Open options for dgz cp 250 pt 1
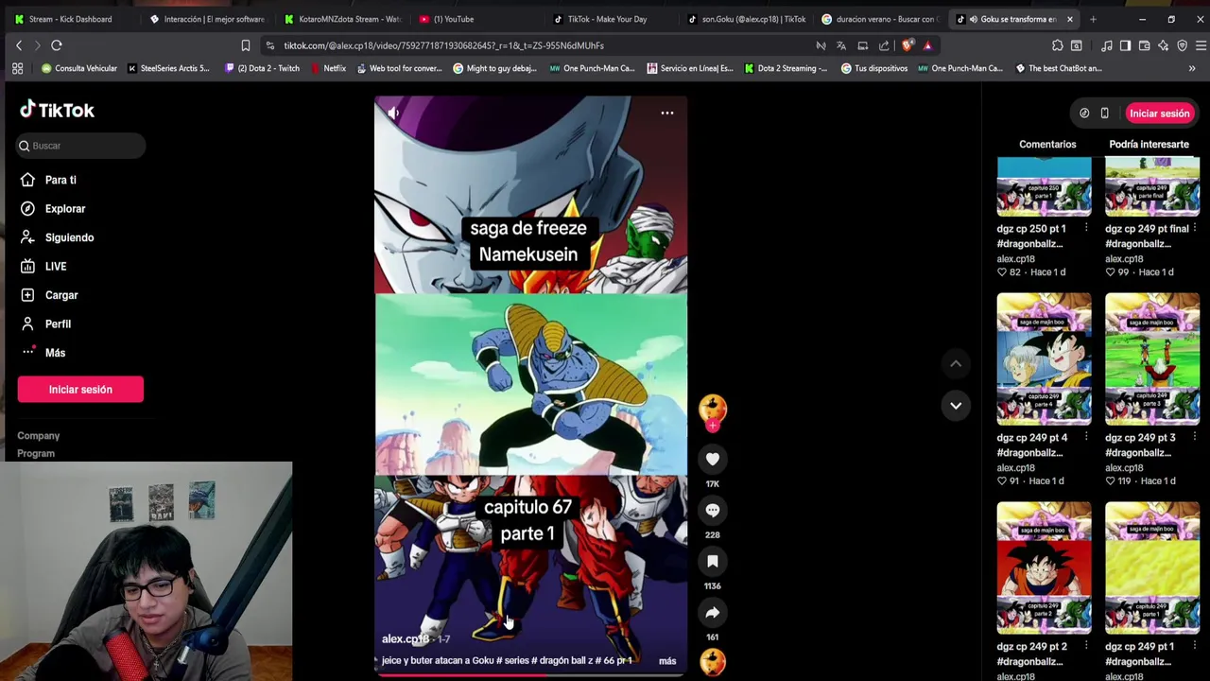The height and width of the screenshot is (681, 1210). [x=1086, y=229]
